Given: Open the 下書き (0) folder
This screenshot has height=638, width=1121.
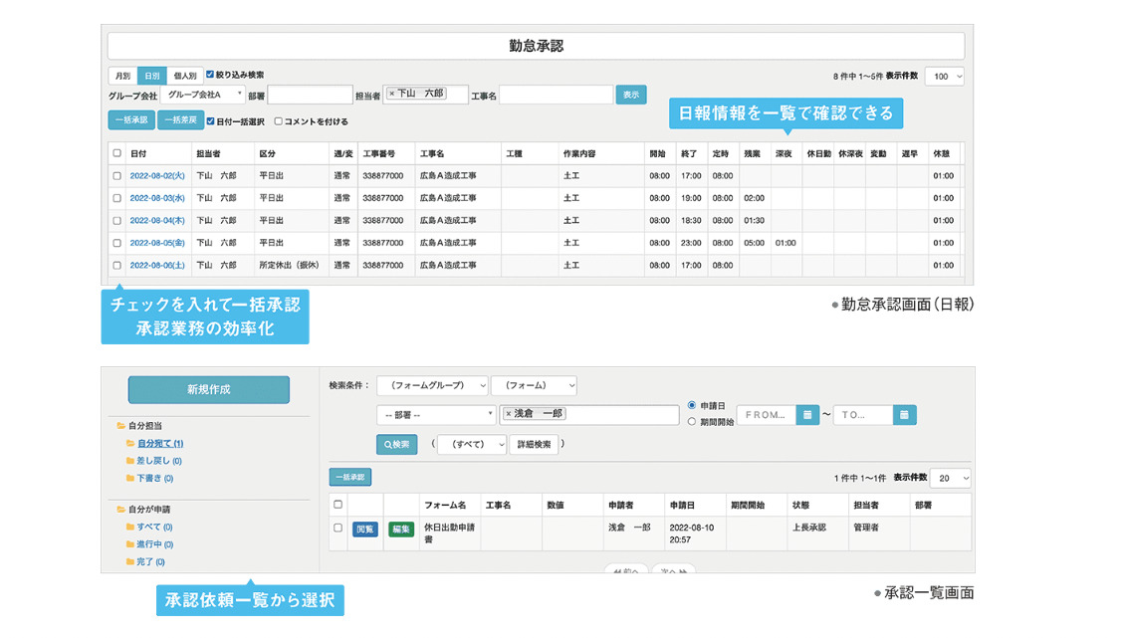Looking at the screenshot, I should 154,478.
